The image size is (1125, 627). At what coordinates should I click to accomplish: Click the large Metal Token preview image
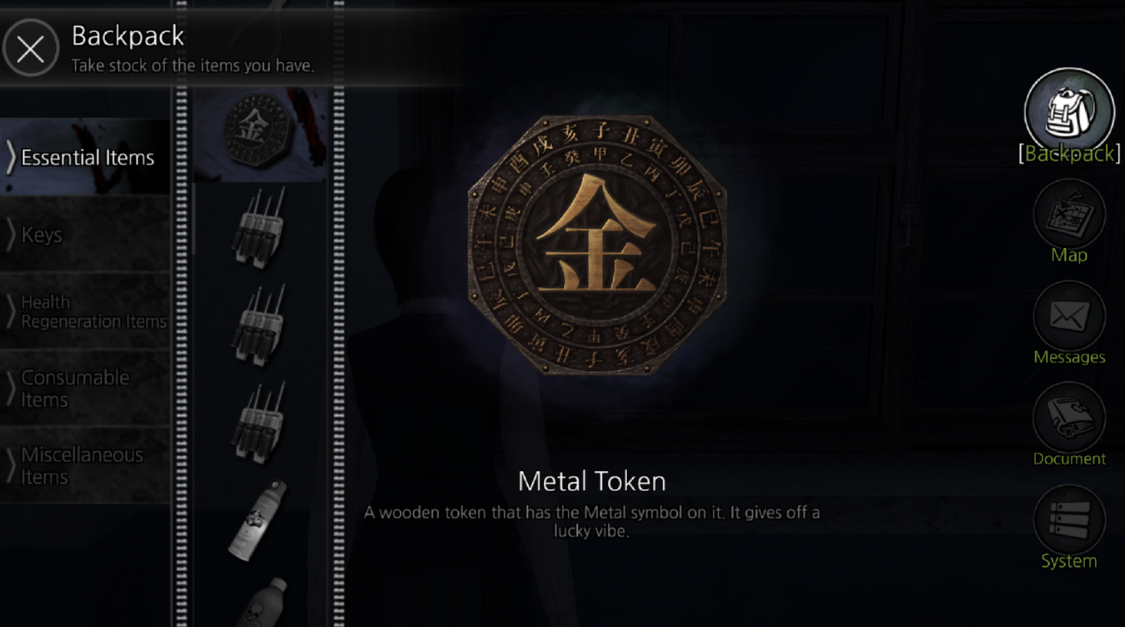tap(597, 245)
